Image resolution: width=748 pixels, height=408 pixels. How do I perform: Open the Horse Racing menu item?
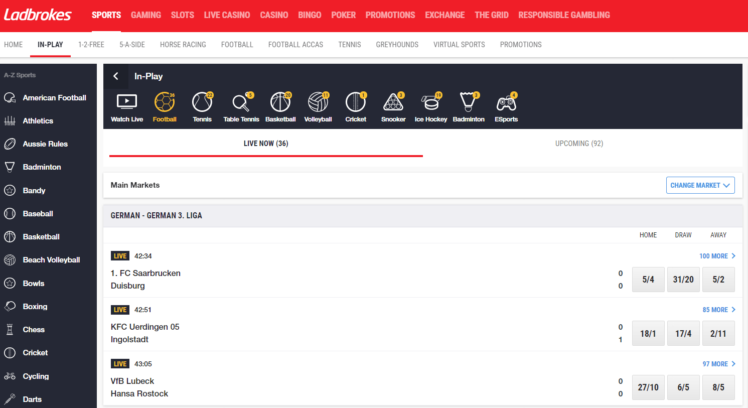tap(183, 45)
